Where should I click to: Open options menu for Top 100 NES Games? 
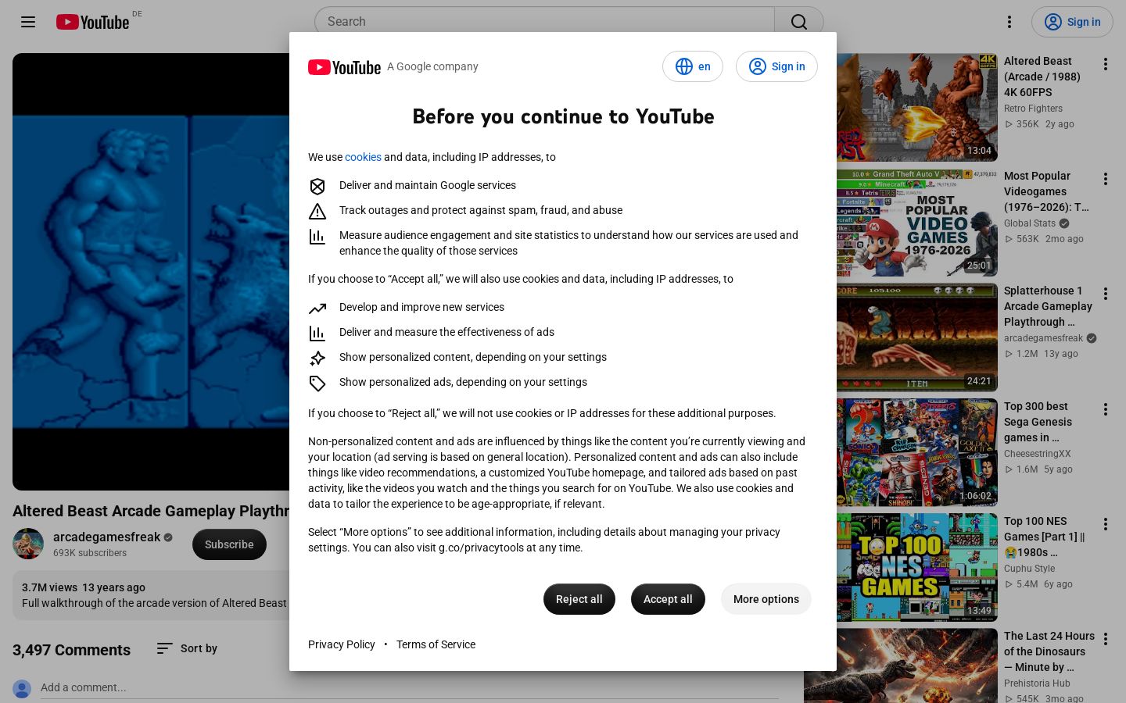coord(1106,524)
